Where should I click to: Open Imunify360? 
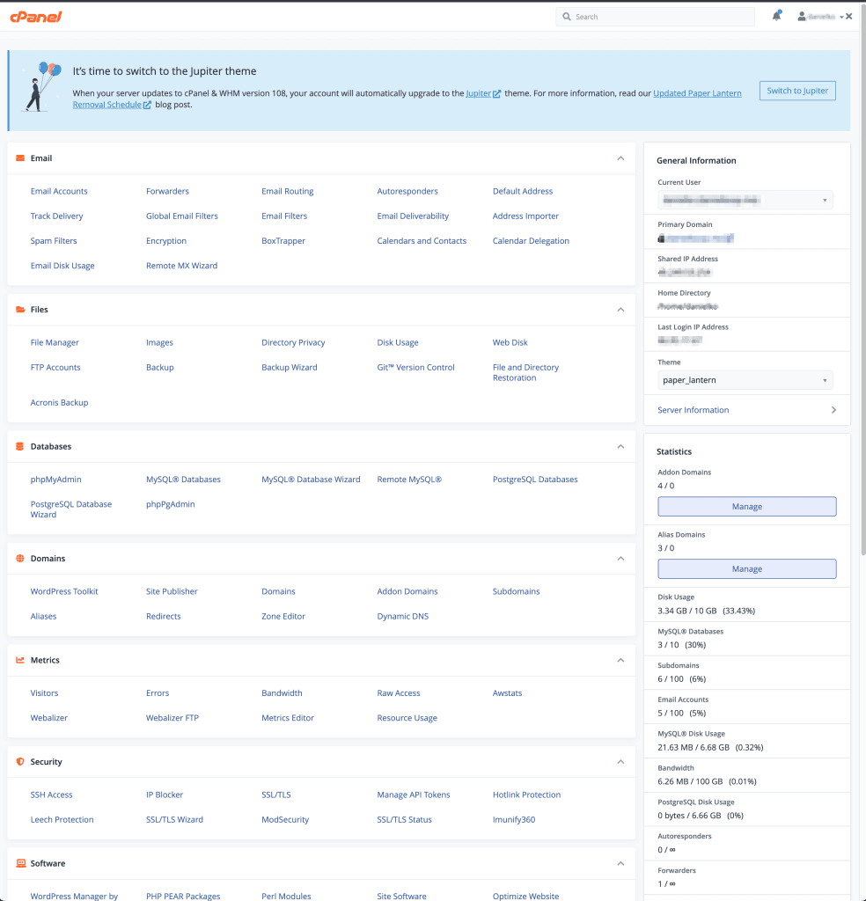point(514,819)
